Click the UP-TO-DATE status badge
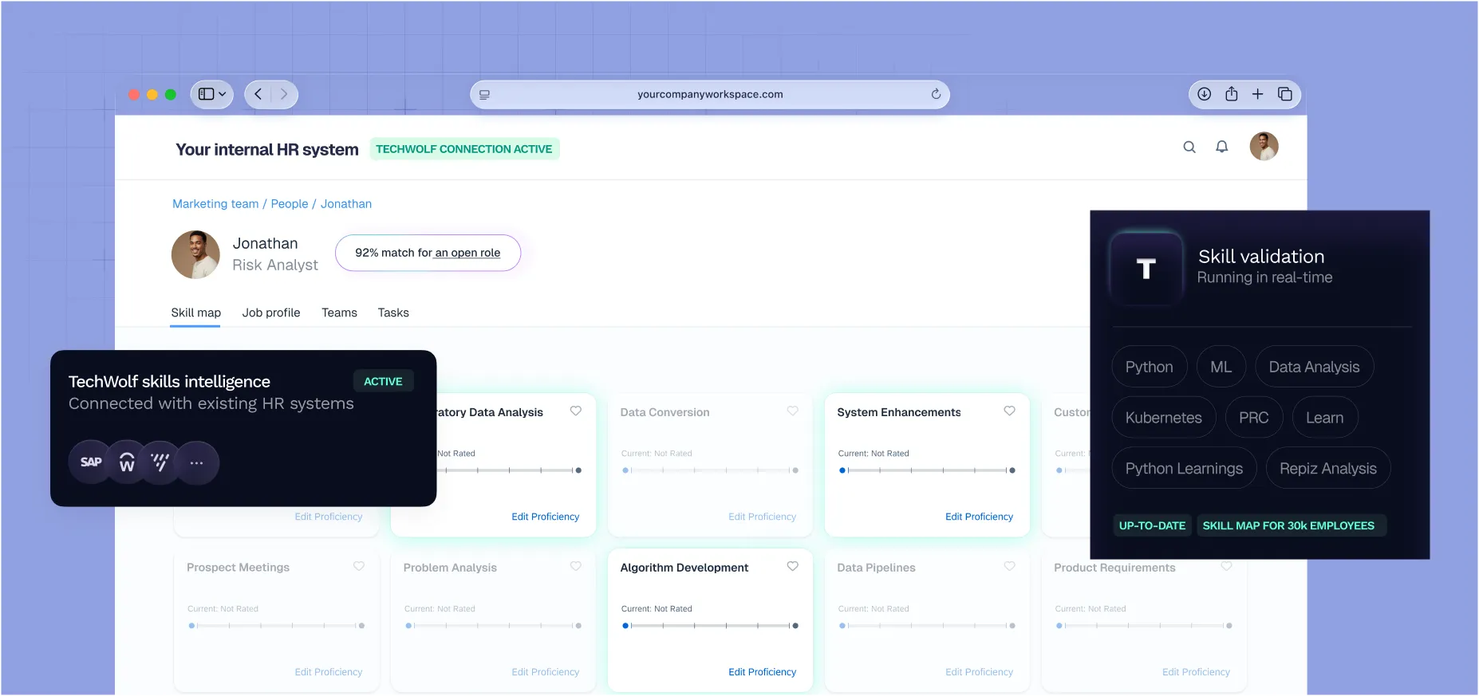 [x=1152, y=525]
